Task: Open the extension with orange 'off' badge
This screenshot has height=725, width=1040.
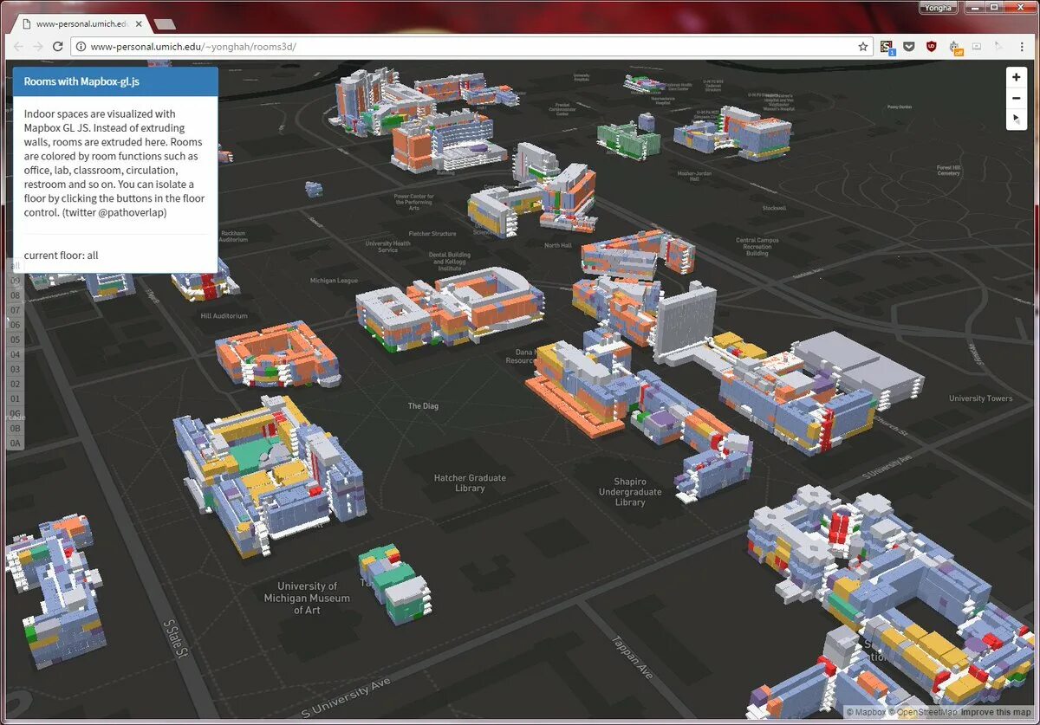Action: coord(955,48)
